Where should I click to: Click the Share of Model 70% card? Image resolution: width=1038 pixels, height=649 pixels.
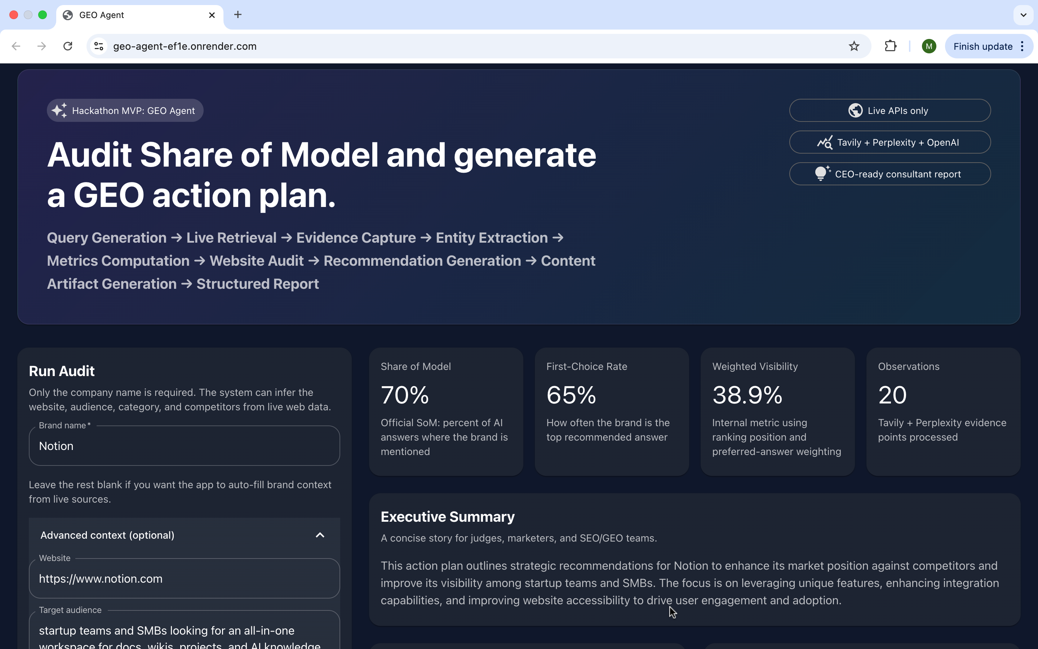[x=445, y=411]
